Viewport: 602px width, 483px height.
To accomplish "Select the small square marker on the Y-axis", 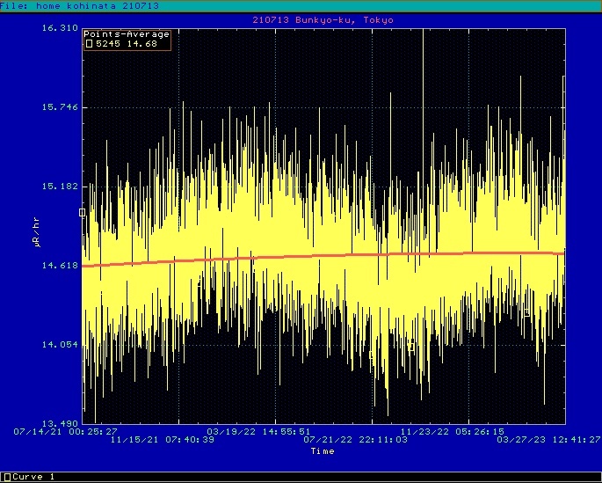I will (83, 212).
